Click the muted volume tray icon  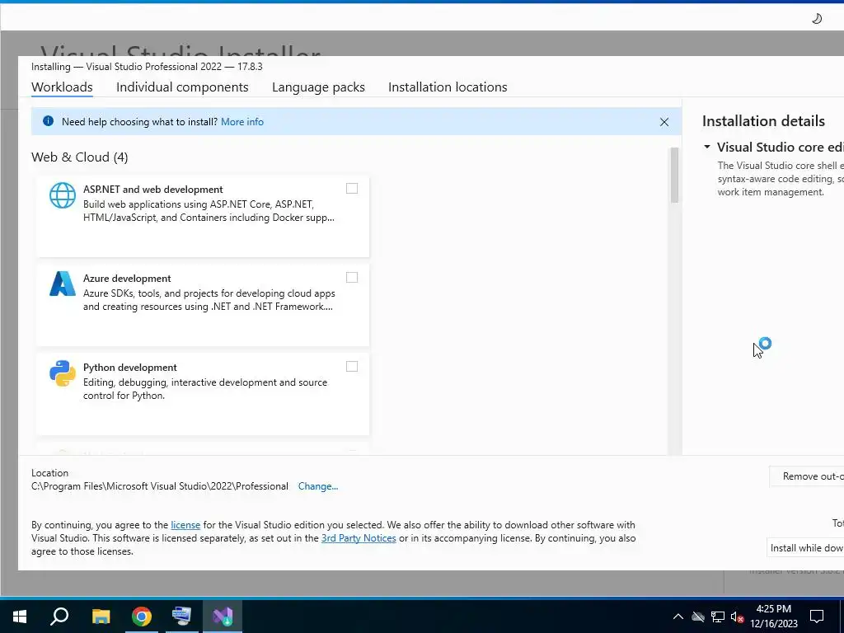(738, 617)
